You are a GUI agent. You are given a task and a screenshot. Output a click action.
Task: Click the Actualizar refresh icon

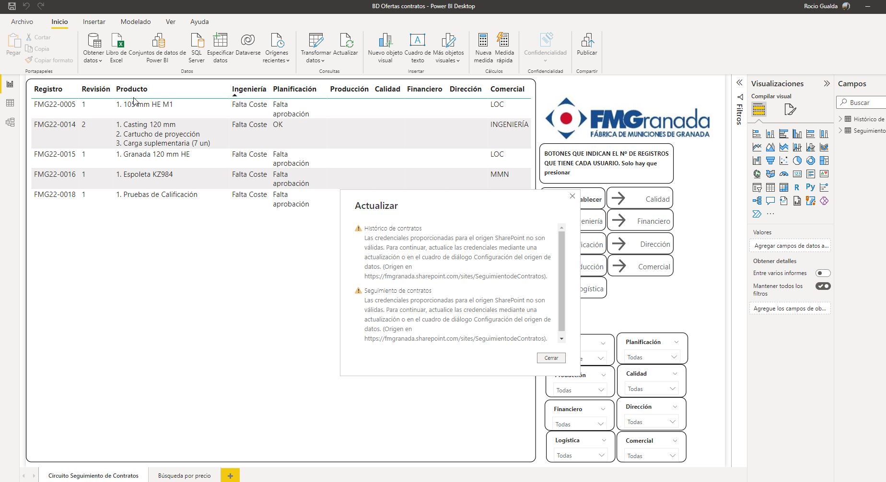click(x=346, y=40)
